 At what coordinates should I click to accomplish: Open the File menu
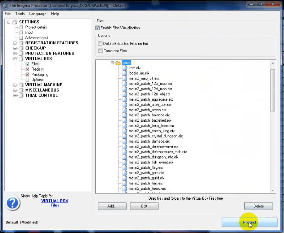coord(7,14)
